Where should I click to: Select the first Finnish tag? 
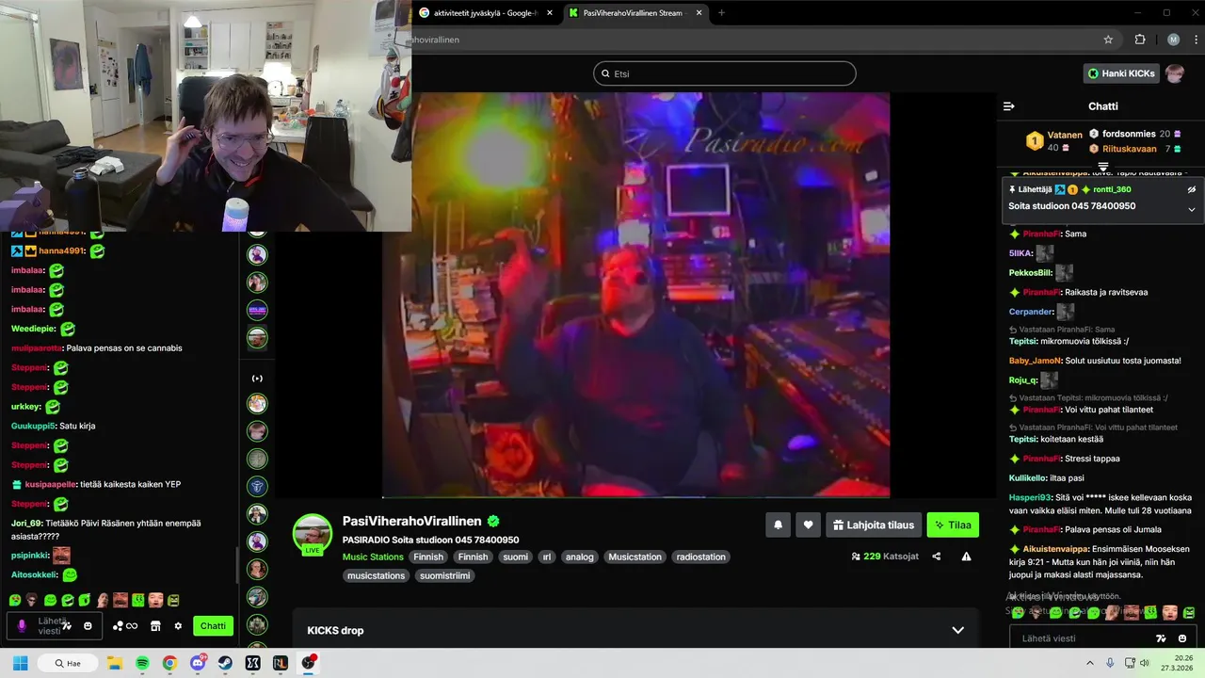(428, 557)
